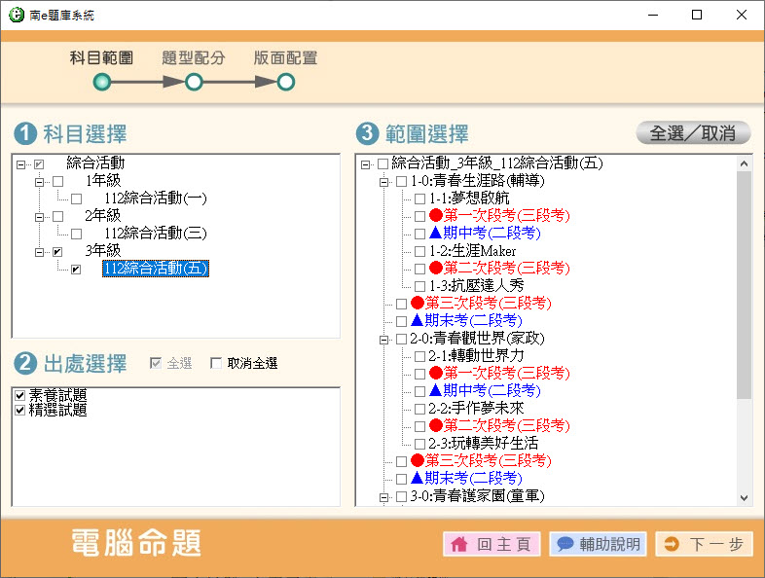Viewport: 765px width, 578px height.
Task: Check the 1-1:夢想啟航 checkbox
Action: [420, 199]
